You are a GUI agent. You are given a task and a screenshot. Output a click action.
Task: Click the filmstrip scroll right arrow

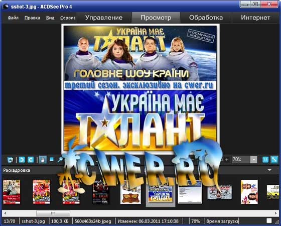tap(275, 213)
